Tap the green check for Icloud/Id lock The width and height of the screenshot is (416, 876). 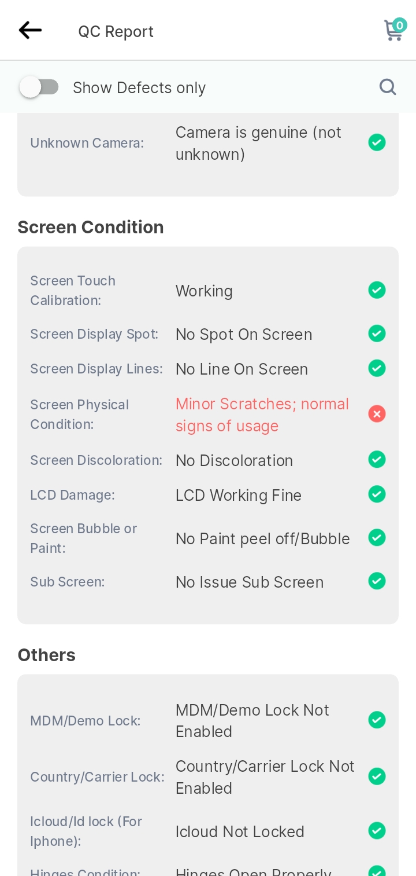pyautogui.click(x=377, y=831)
